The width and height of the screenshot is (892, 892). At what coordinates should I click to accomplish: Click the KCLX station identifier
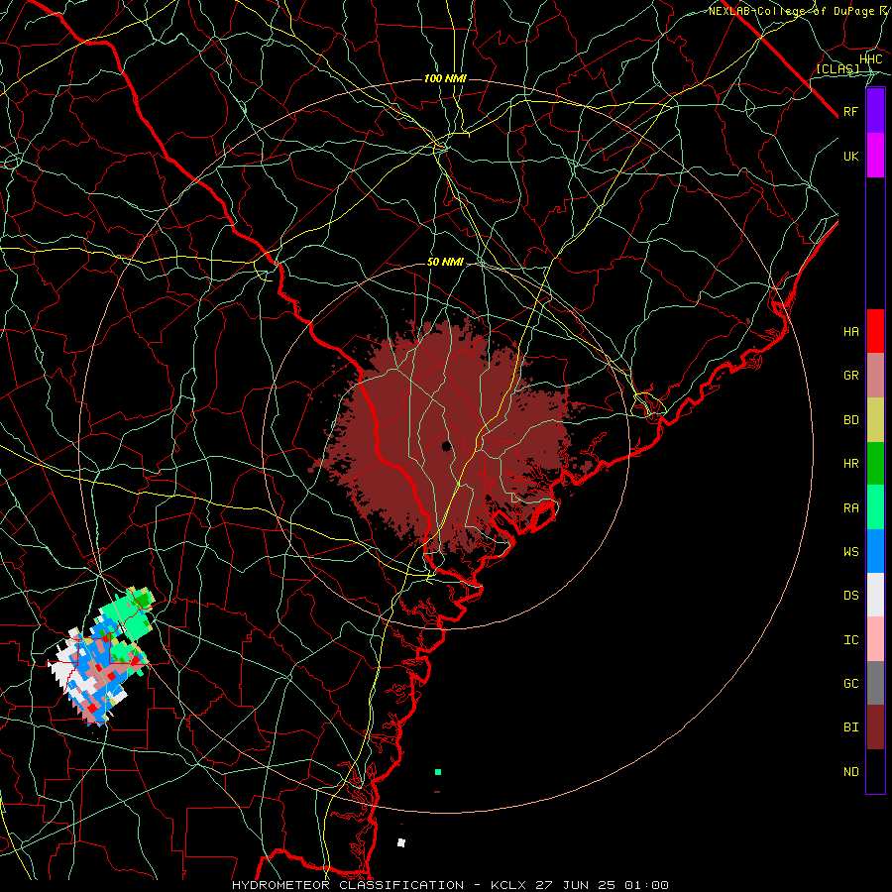[508, 885]
